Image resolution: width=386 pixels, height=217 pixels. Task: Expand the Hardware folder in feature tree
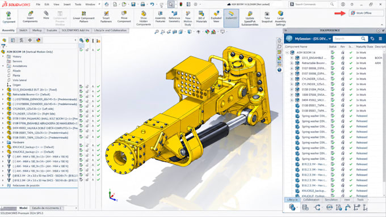3,142
